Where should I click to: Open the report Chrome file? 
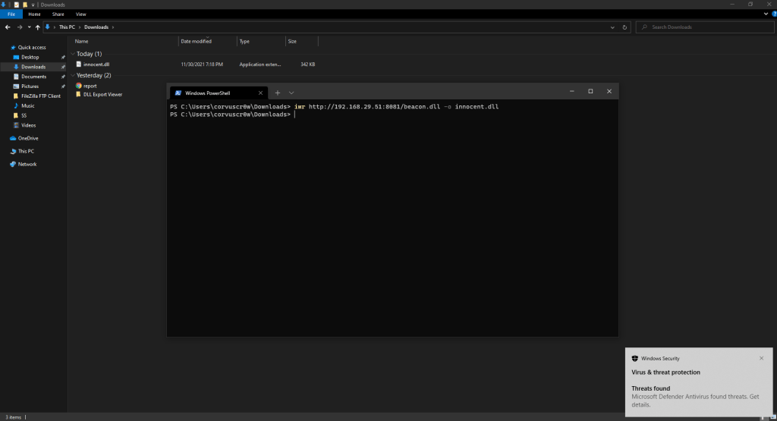90,86
